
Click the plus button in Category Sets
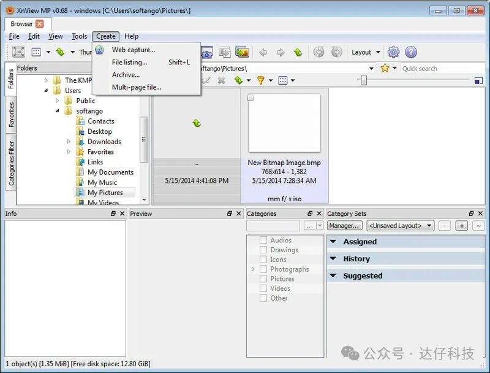pyautogui.click(x=462, y=226)
